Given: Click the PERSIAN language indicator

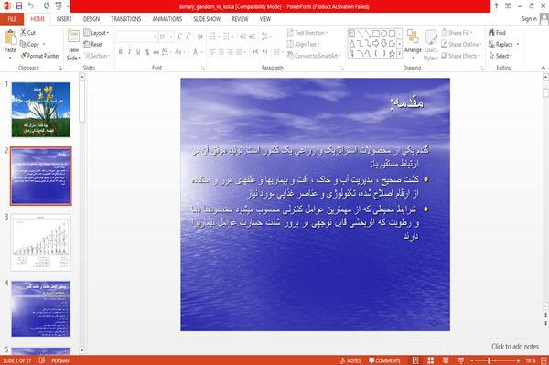Looking at the screenshot, I should click(60, 360).
